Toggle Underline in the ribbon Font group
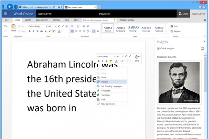Screen dimensions: 209x139 click(x=38, y=31)
